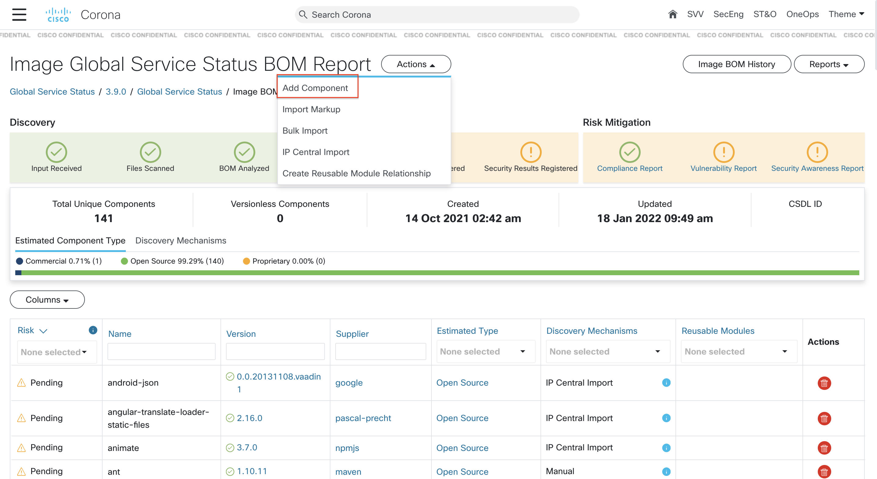Click the pending warning icon for android-json
Viewport: 877px width, 479px height.
21,383
